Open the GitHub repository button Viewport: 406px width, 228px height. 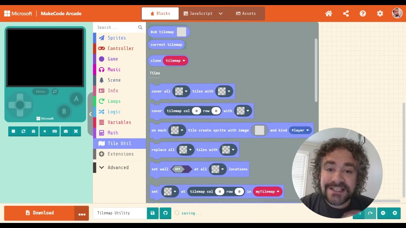(x=165, y=213)
